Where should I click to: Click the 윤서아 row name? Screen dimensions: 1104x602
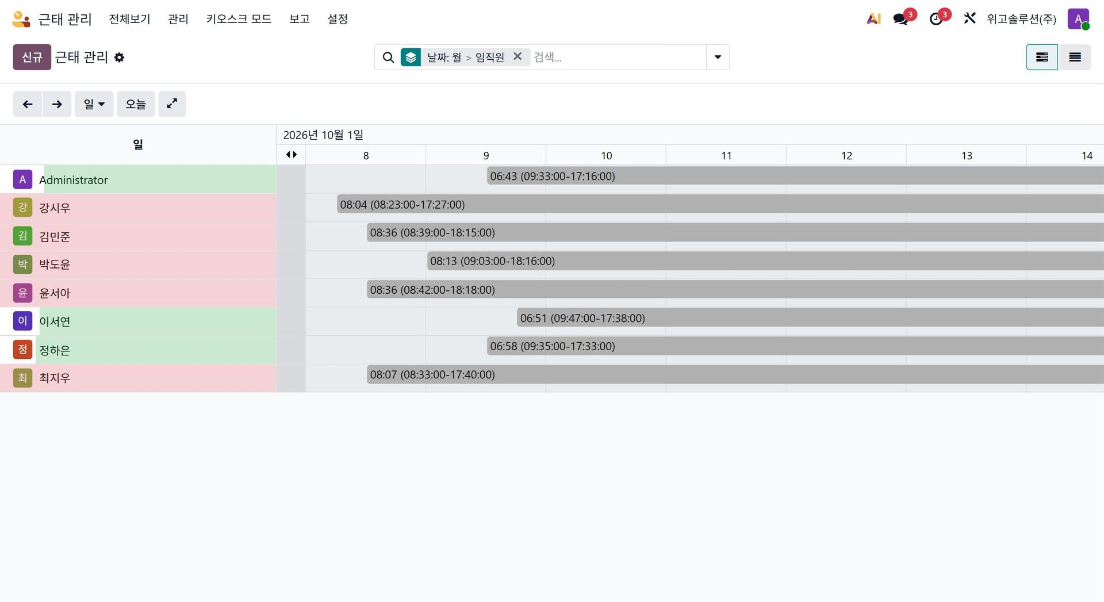tap(55, 293)
